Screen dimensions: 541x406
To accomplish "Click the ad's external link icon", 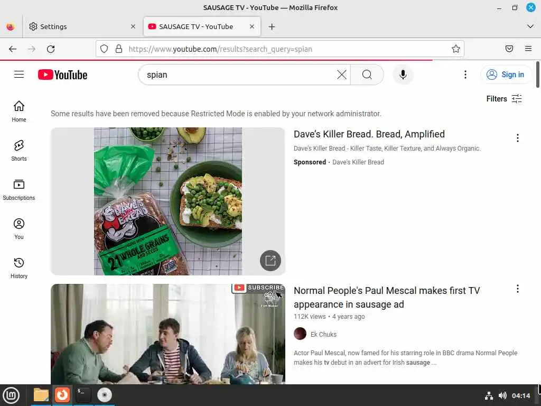I will (x=270, y=261).
